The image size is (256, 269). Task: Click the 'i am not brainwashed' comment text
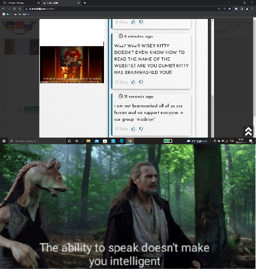point(148,112)
